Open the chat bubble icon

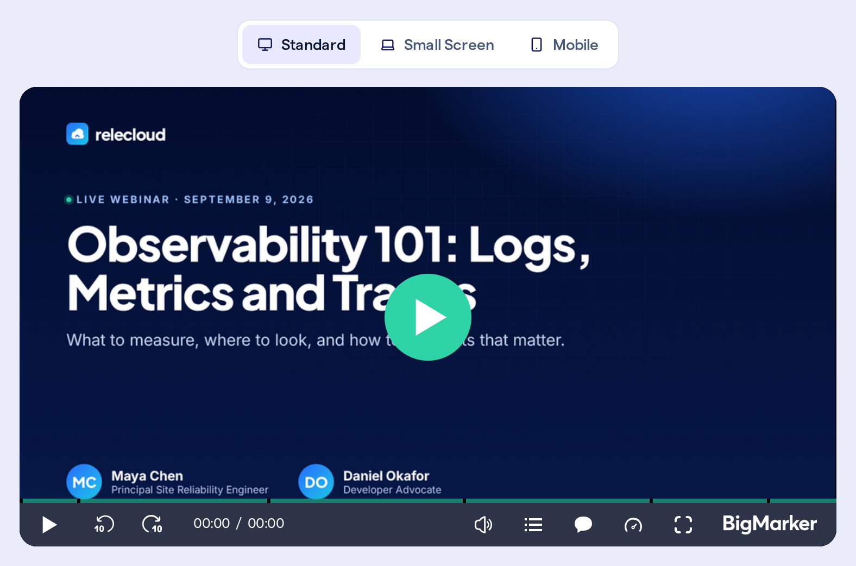583,525
